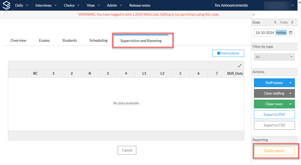Switch to the Exams tab
The height and width of the screenshot is (165, 301).
click(44, 40)
